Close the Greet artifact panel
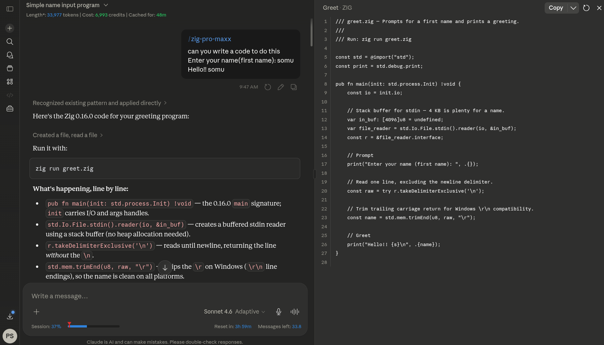604x345 pixels. click(599, 8)
